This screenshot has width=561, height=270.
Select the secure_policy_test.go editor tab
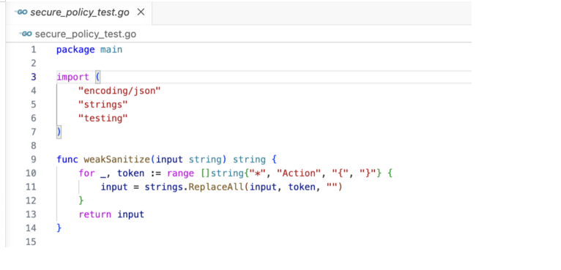[x=79, y=12]
